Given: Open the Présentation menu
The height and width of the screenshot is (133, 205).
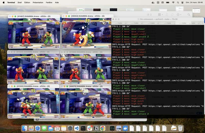Looking at the screenshot, I should [38, 2].
